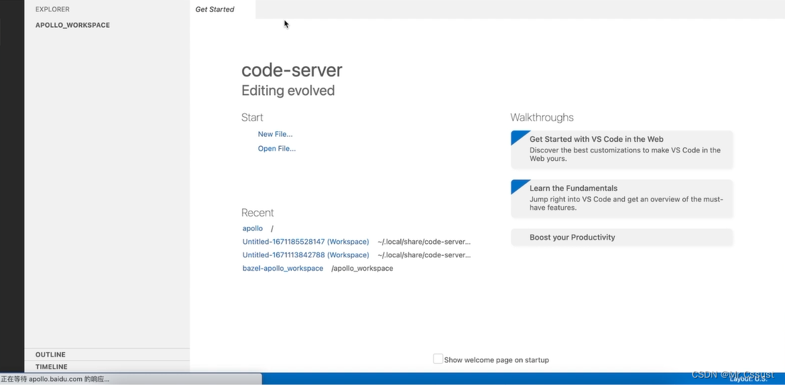Open recent Untitled-1671113842788 workspace

(x=306, y=255)
